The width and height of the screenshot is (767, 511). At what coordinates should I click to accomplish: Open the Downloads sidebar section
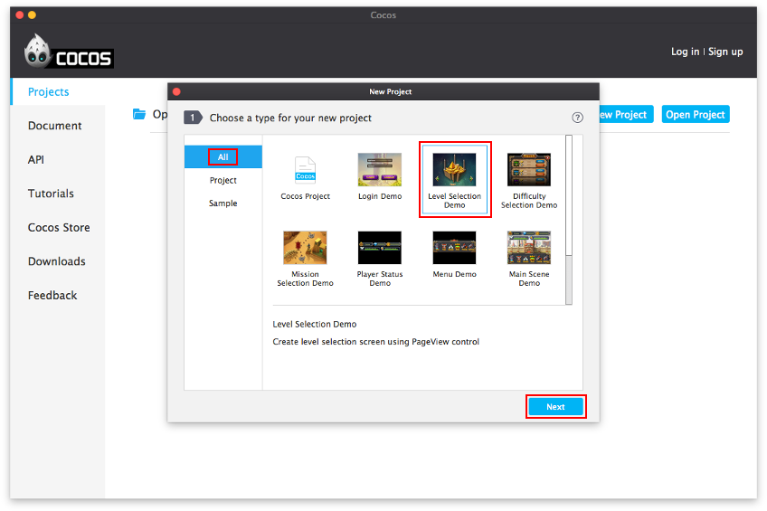(57, 261)
